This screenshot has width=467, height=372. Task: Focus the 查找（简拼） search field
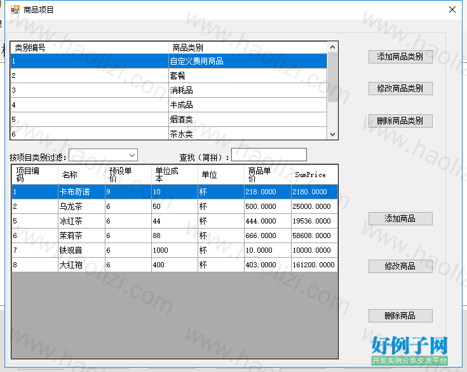pos(269,155)
